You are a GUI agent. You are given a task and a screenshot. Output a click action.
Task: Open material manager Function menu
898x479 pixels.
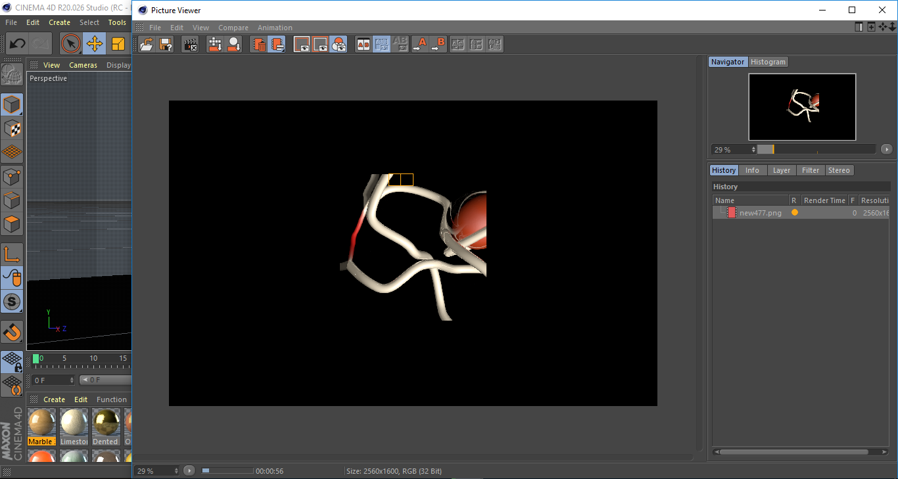click(112, 399)
